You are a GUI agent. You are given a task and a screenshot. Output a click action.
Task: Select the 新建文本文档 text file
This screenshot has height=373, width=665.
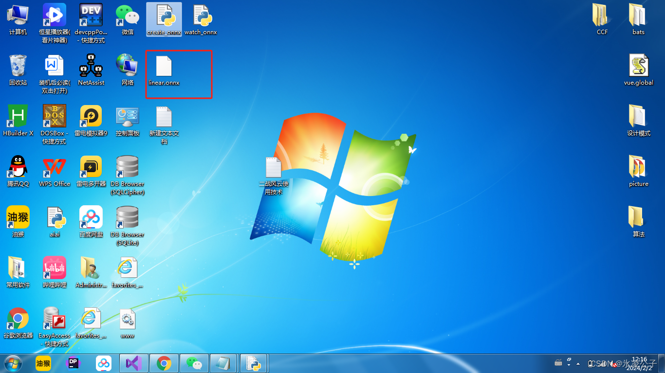pyautogui.click(x=164, y=124)
